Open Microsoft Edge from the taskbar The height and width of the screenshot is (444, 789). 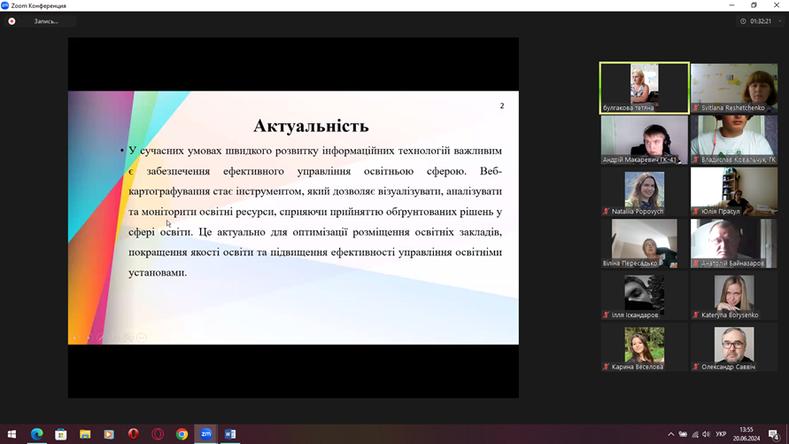[36, 434]
